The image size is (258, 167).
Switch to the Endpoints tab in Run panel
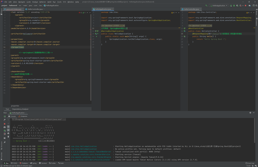tap(23, 116)
